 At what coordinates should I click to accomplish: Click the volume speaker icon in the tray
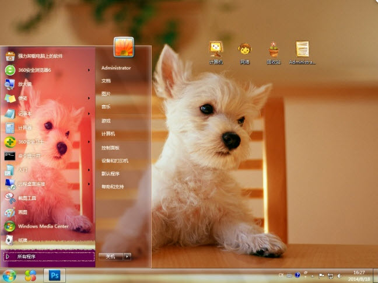tap(339, 275)
